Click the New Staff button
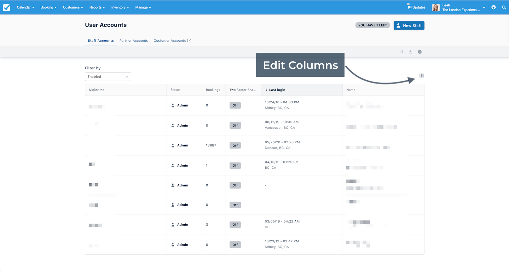509x271 pixels. (409, 25)
